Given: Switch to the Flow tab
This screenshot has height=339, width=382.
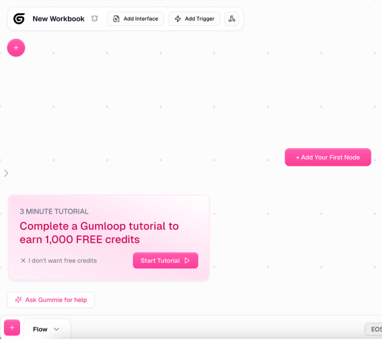Looking at the screenshot, I should tap(40, 329).
